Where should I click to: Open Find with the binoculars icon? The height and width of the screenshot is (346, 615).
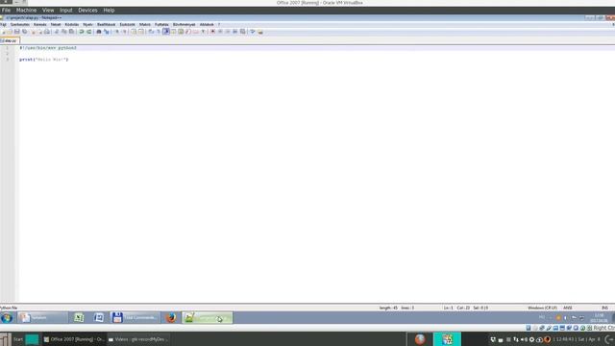click(x=99, y=32)
